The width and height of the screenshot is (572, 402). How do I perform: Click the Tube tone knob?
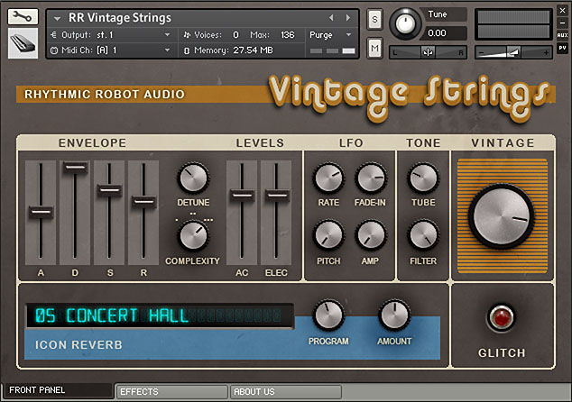(423, 178)
